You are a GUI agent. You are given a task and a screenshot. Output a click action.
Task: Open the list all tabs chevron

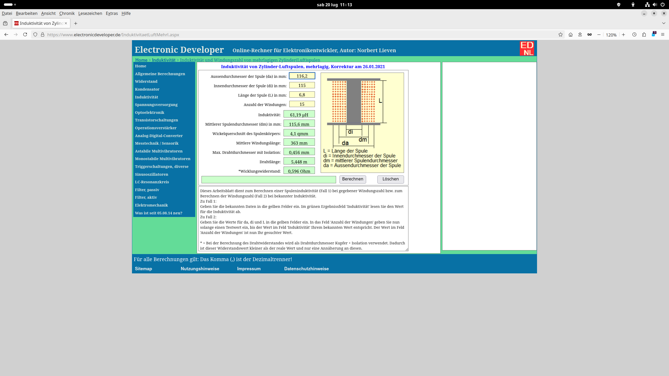pos(664,23)
